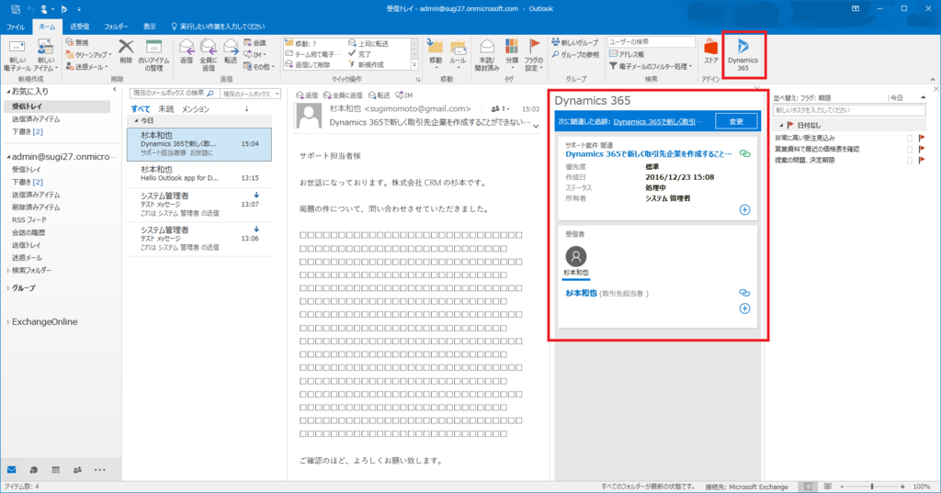Switch to normal view in status bar
Viewport: 941px width, 493px height.
point(809,487)
